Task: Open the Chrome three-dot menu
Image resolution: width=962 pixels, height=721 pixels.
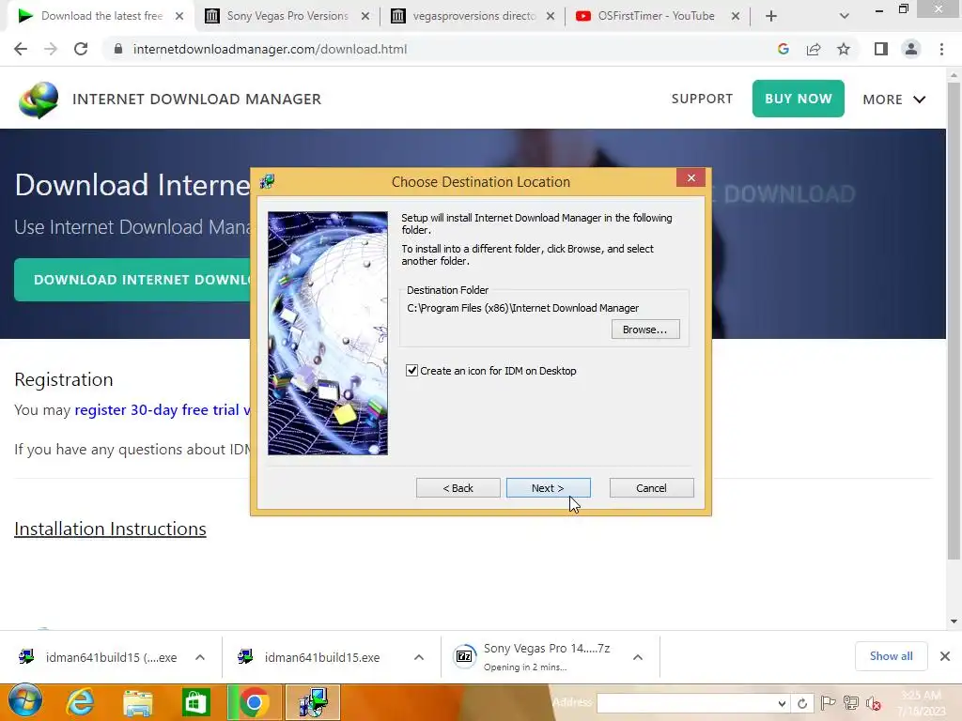Action: click(x=941, y=49)
